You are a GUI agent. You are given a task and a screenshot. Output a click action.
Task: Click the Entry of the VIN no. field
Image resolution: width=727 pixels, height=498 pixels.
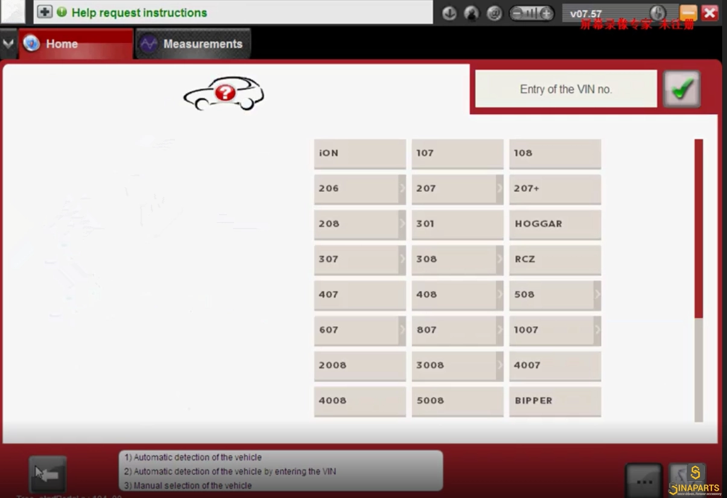point(566,89)
